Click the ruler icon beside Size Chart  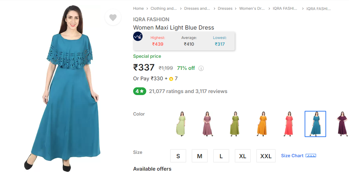311,156
